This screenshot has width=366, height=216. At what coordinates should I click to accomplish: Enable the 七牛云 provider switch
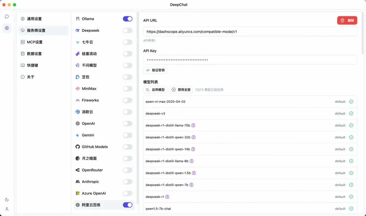point(128,42)
